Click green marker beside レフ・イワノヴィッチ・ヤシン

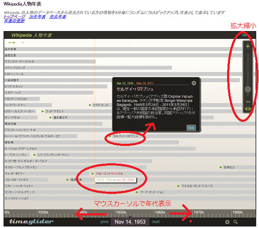coord(35,155)
